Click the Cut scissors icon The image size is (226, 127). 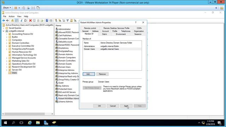click(x=22, y=20)
